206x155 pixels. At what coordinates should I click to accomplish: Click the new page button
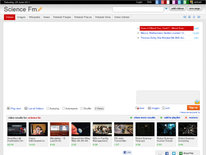coord(194,9)
